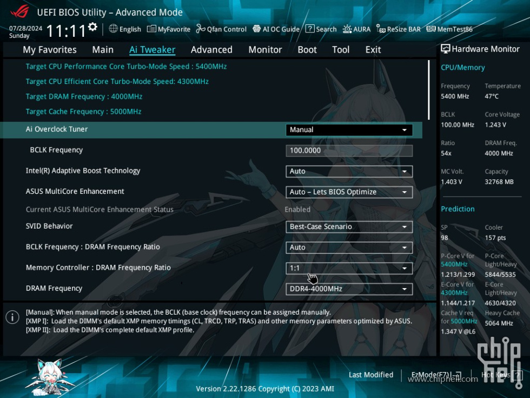Open the time settings gear icon
The image size is (530, 398).
[x=92, y=27]
